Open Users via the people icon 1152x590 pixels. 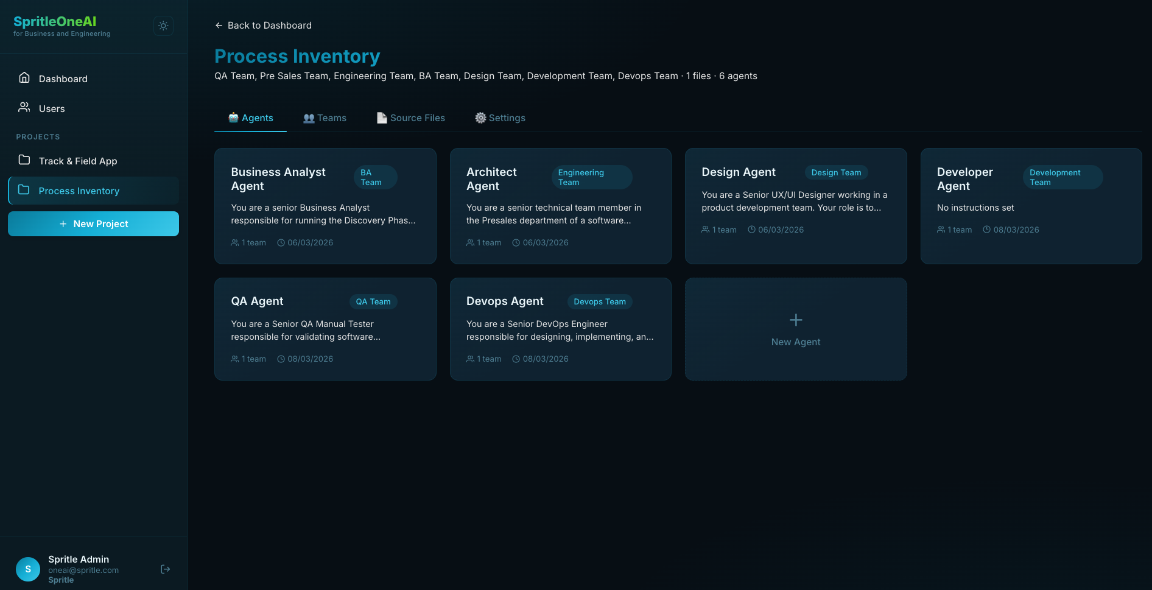24,108
